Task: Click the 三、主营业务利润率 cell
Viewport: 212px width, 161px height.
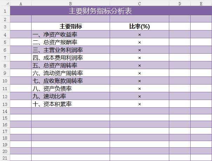Action: tap(57, 50)
